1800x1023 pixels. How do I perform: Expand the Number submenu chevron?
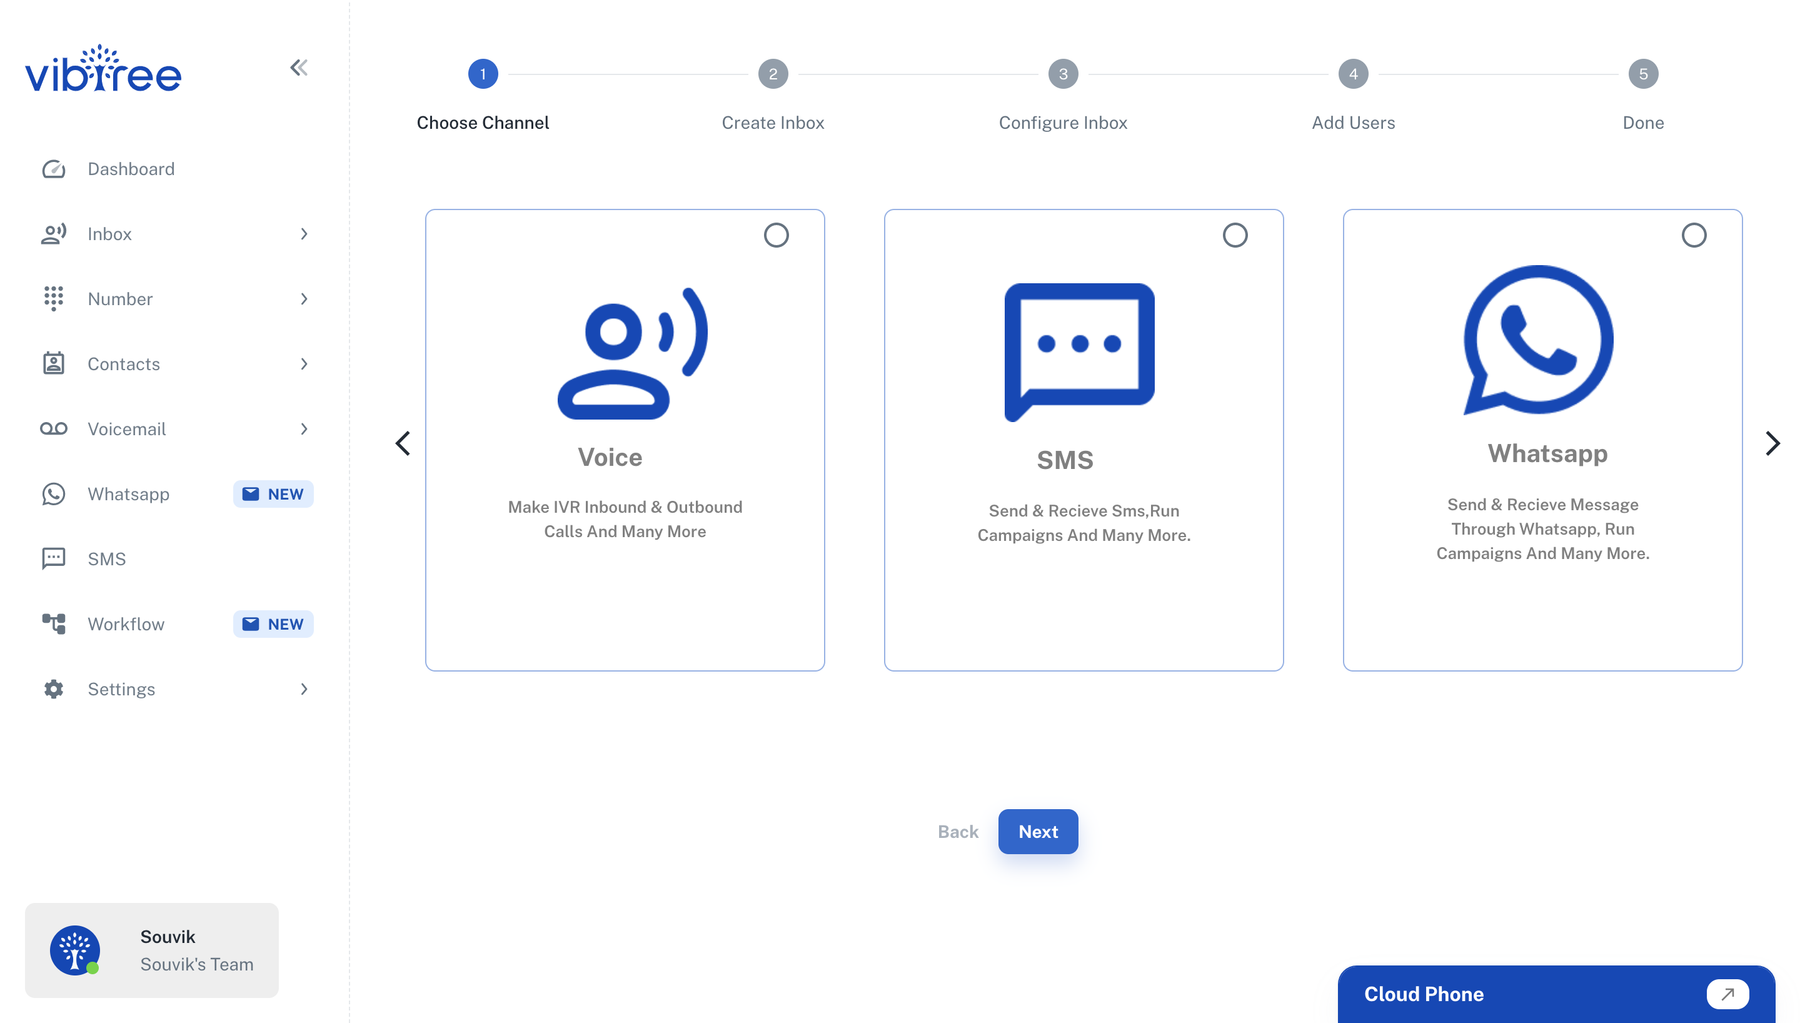[304, 300]
